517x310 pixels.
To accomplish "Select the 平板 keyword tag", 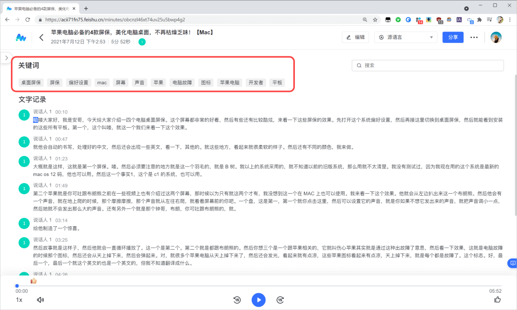I will [x=277, y=82].
